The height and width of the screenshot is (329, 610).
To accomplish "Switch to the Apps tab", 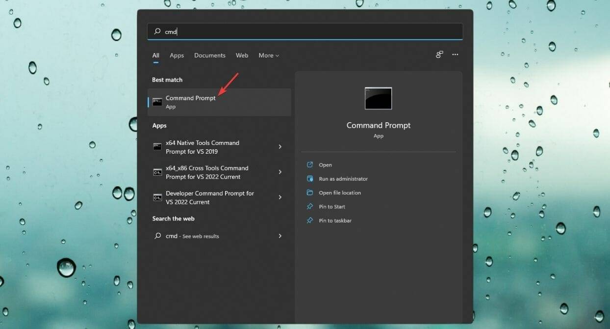I will [x=177, y=55].
